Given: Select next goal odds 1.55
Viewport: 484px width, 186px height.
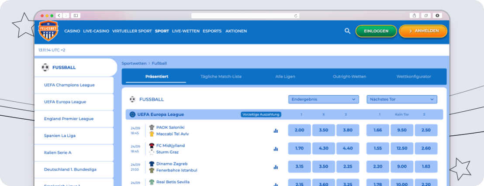Looking at the screenshot, I should (x=378, y=148).
